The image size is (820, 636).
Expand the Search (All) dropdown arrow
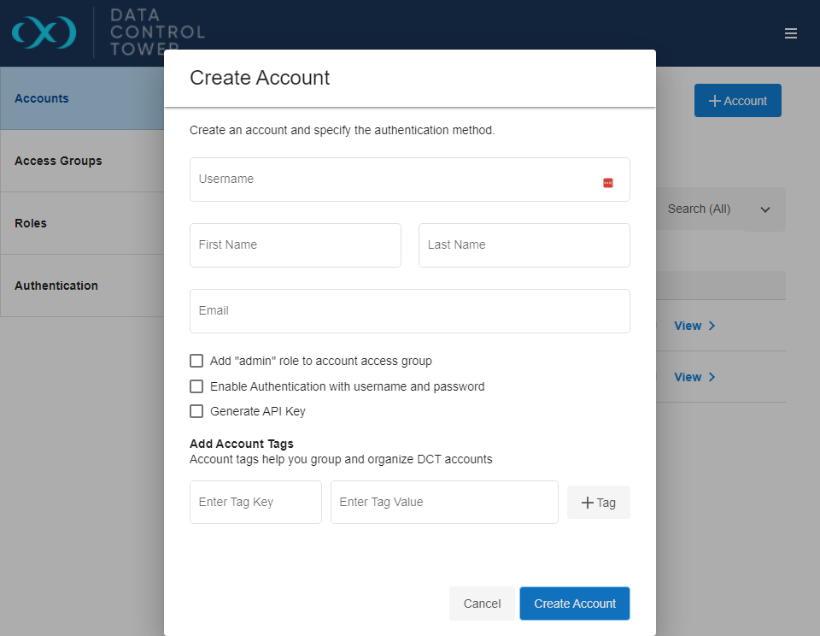765,209
